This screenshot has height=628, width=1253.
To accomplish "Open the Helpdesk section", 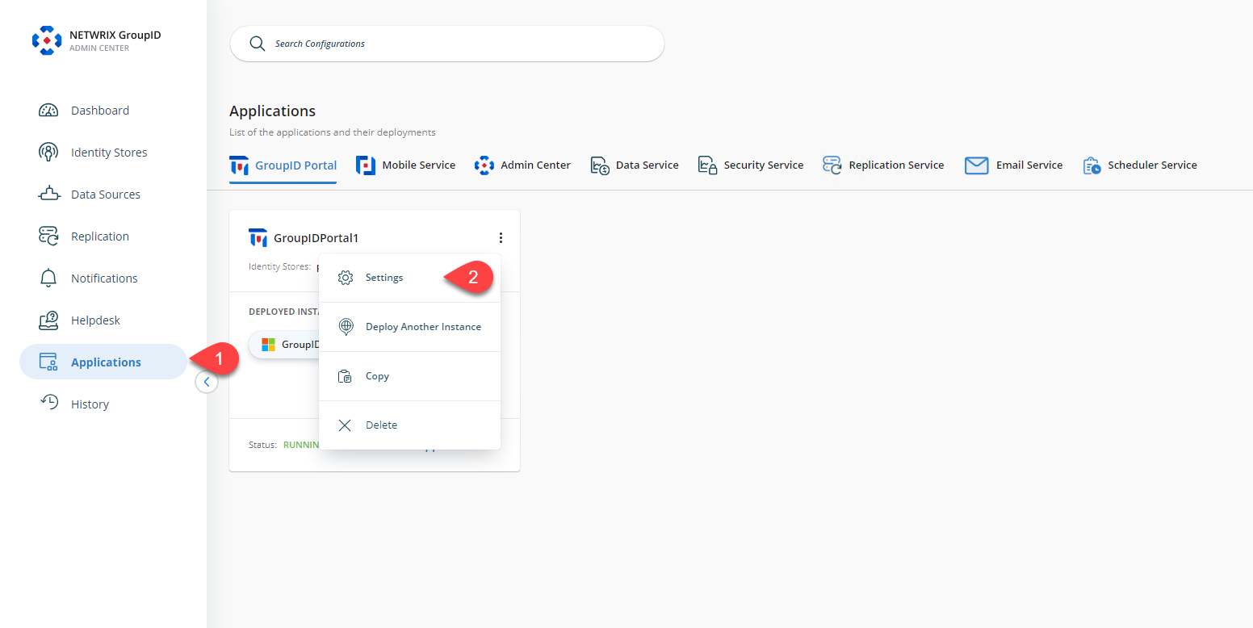I will click(x=95, y=320).
